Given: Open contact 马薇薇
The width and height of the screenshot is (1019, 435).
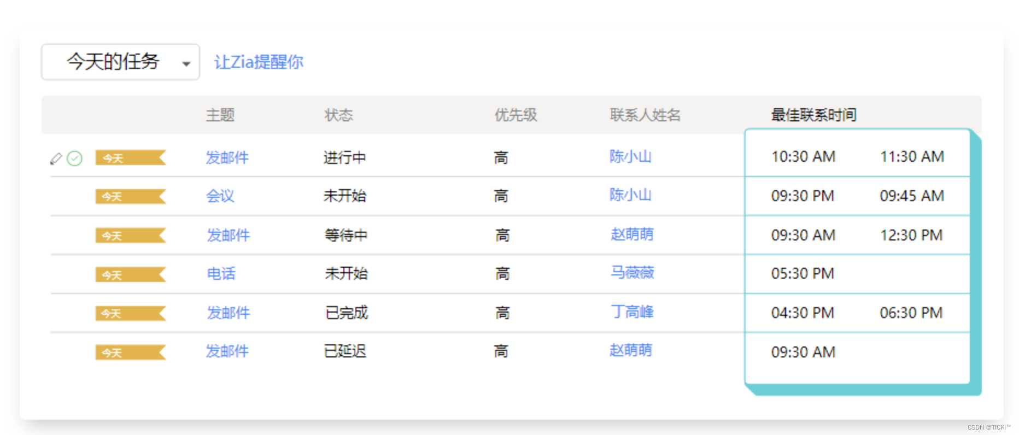Looking at the screenshot, I should pos(632,273).
